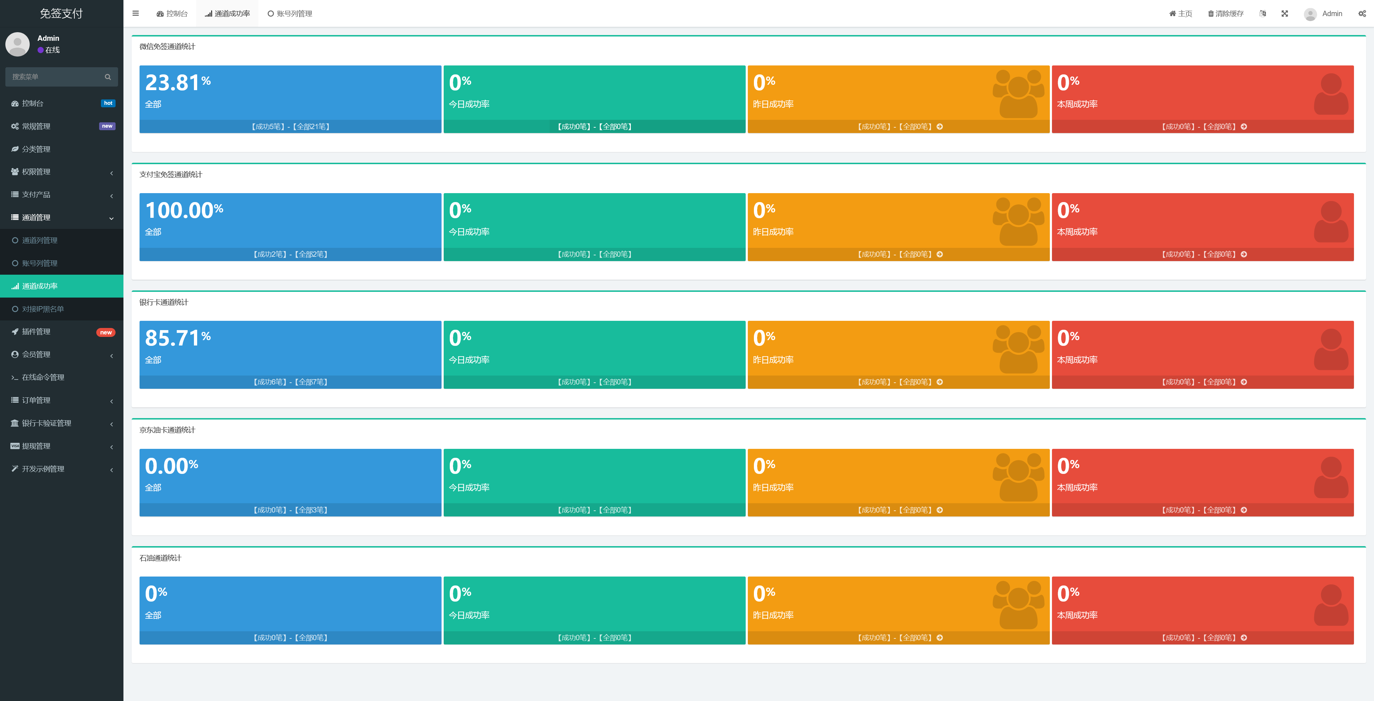This screenshot has width=1374, height=701.
Task: Open settings gears icon at top right
Action: click(1362, 13)
